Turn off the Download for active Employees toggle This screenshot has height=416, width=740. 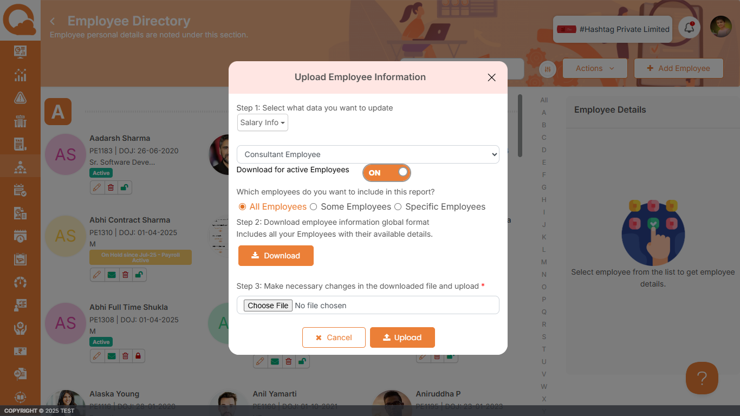coord(387,173)
